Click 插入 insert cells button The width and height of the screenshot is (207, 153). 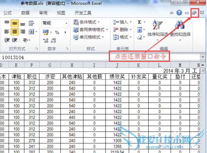tap(122, 22)
